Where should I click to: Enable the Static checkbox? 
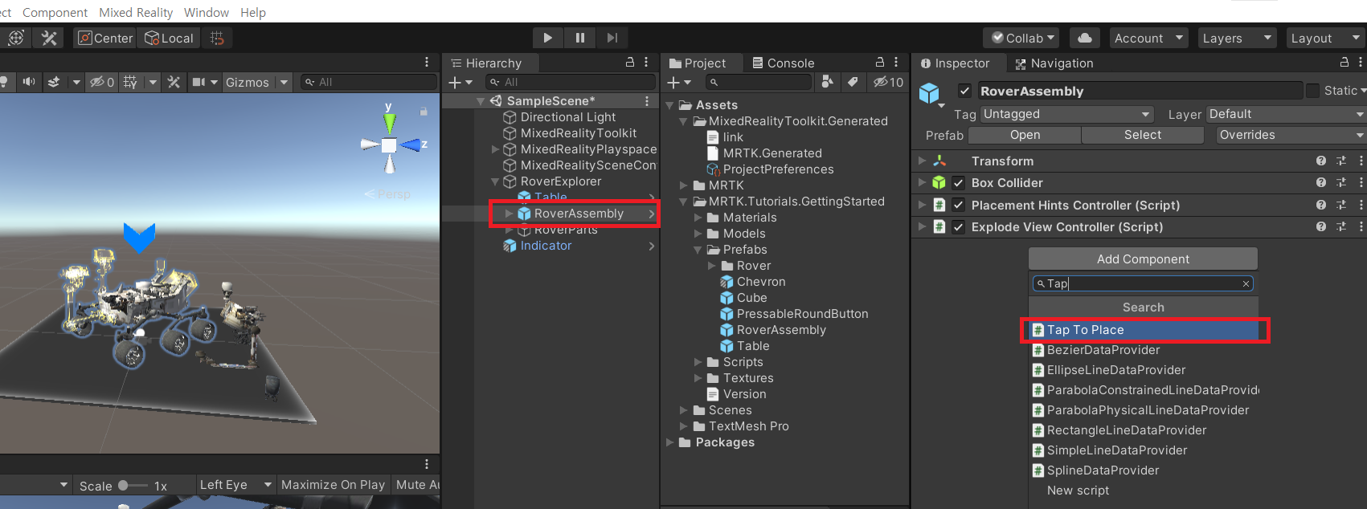pos(1312,91)
